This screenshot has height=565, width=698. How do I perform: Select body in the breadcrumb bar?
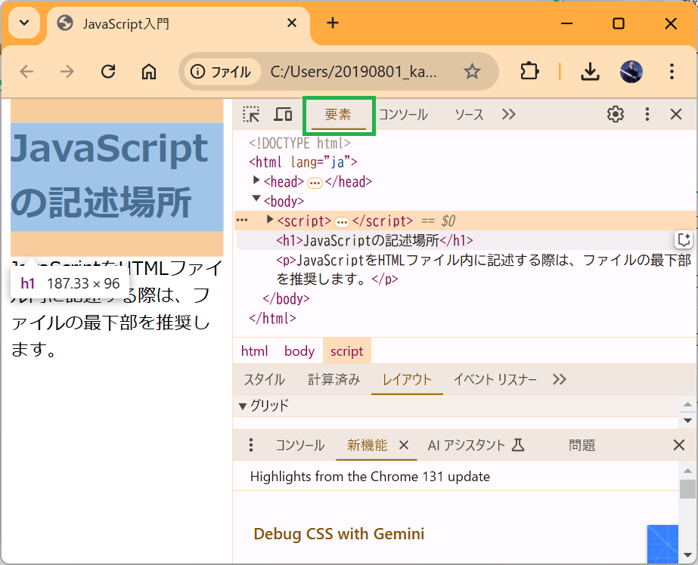(x=299, y=351)
